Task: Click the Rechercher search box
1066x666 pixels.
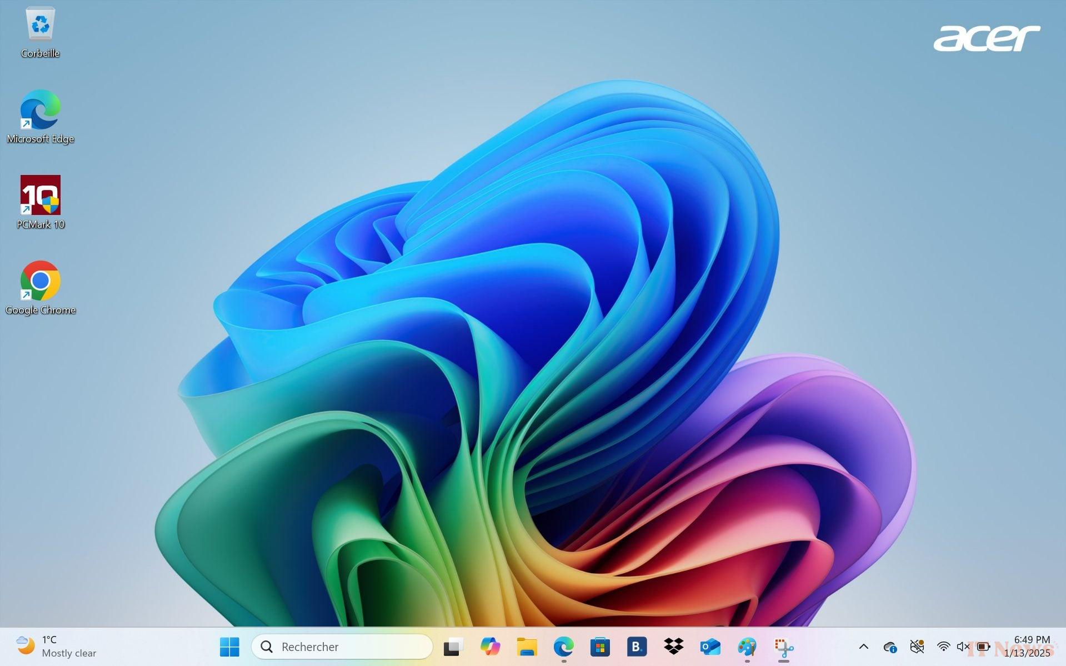Action: 342,647
